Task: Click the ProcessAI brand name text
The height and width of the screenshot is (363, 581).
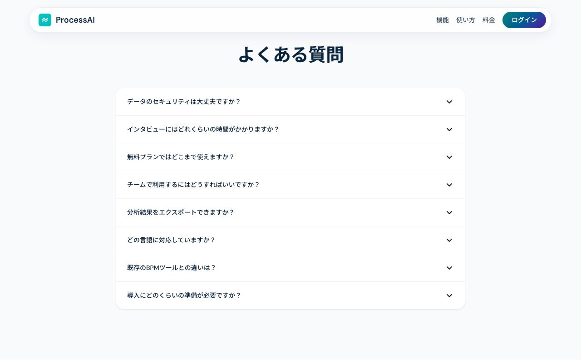Action: (75, 20)
